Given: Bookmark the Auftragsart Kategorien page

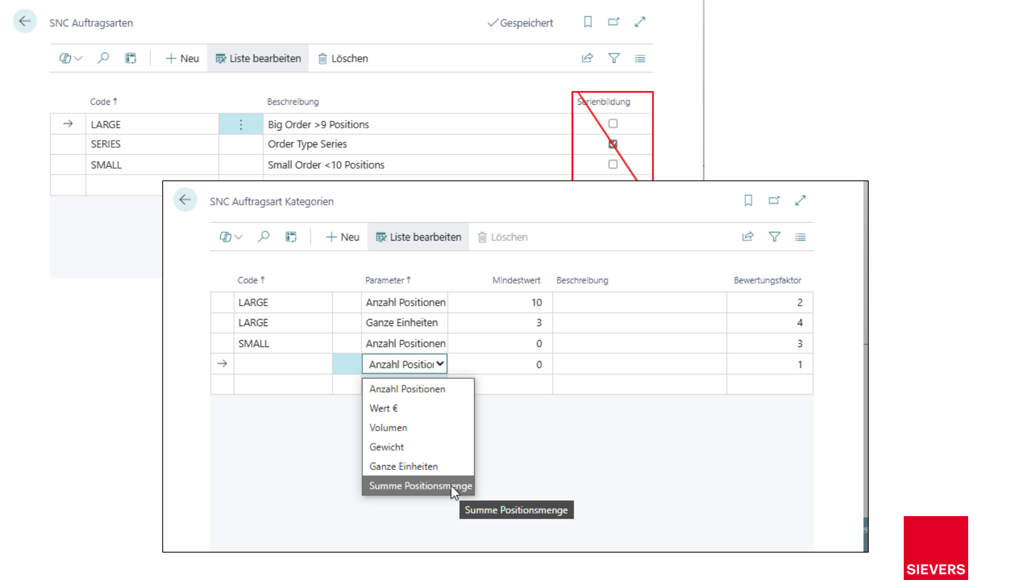Looking at the screenshot, I should tap(748, 200).
